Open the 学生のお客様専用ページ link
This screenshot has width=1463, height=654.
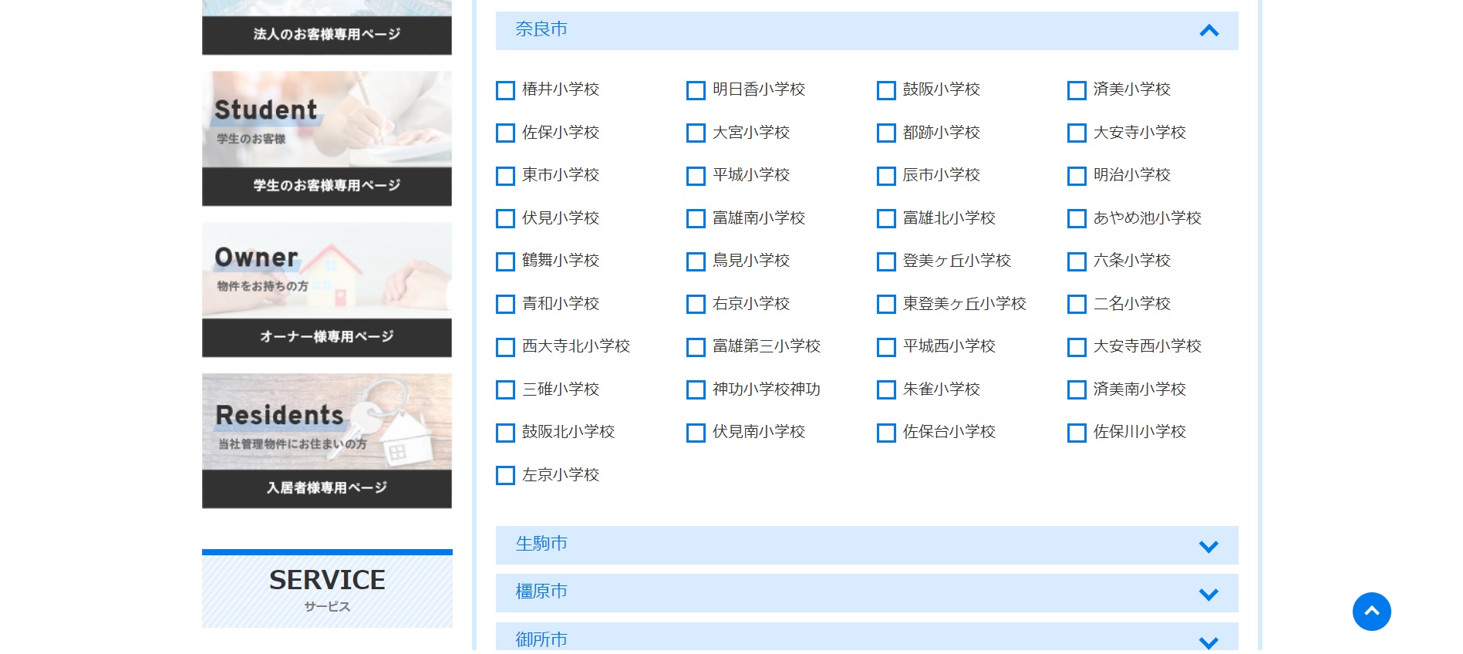pos(327,186)
